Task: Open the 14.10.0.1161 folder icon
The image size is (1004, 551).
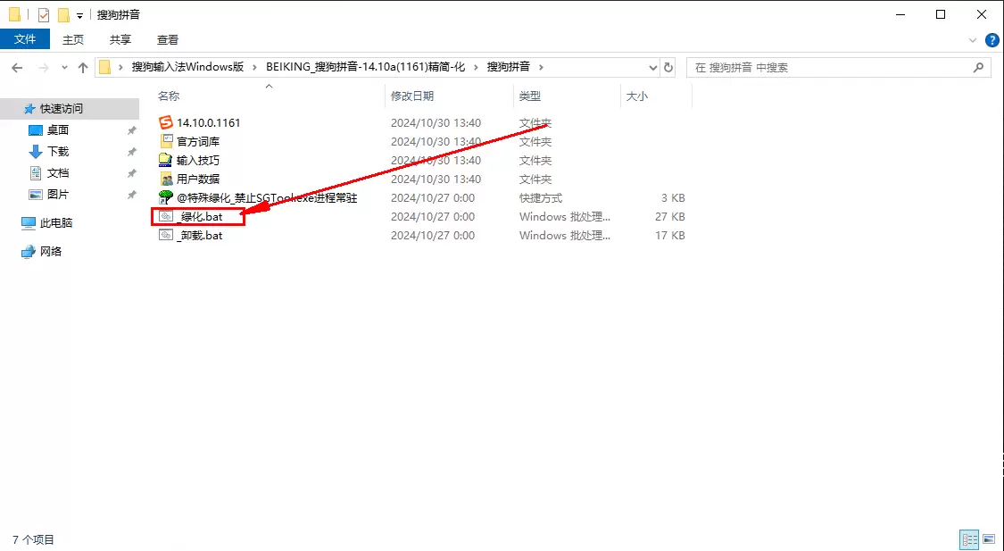Action: (166, 122)
